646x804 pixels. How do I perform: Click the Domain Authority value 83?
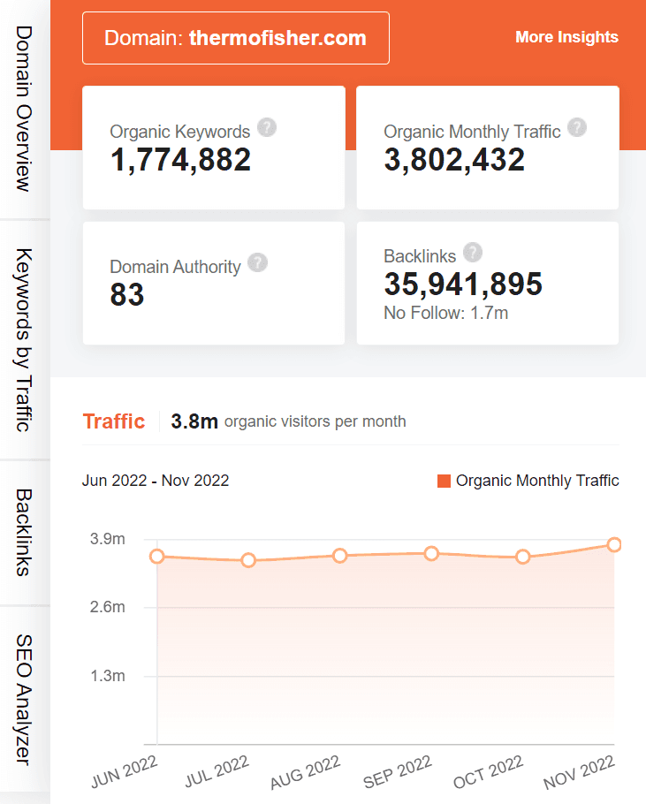(127, 295)
